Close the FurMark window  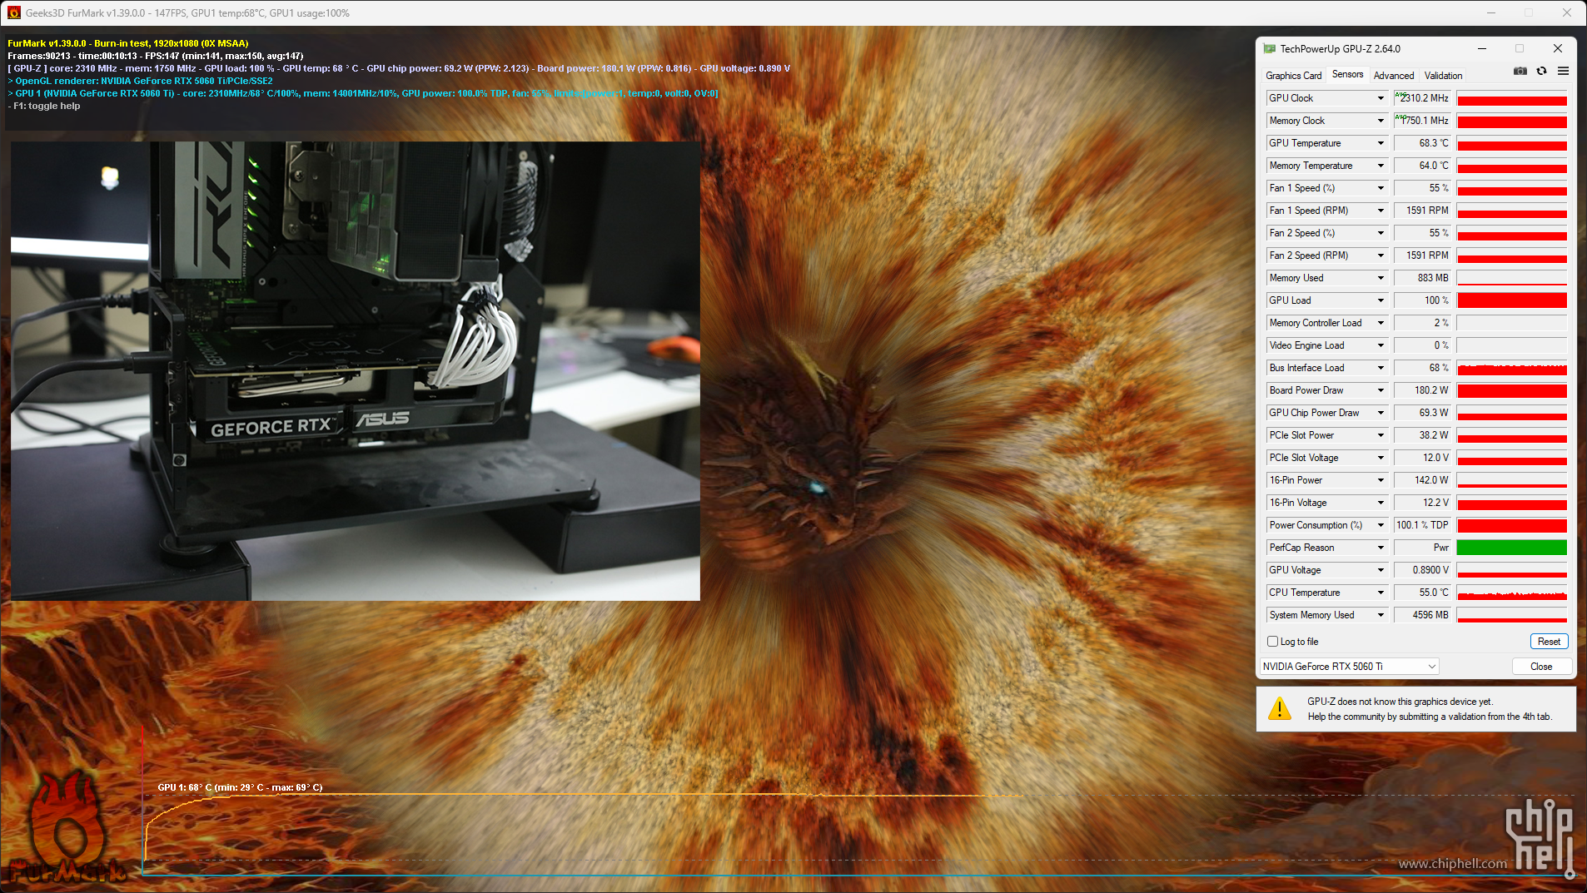(x=1567, y=12)
